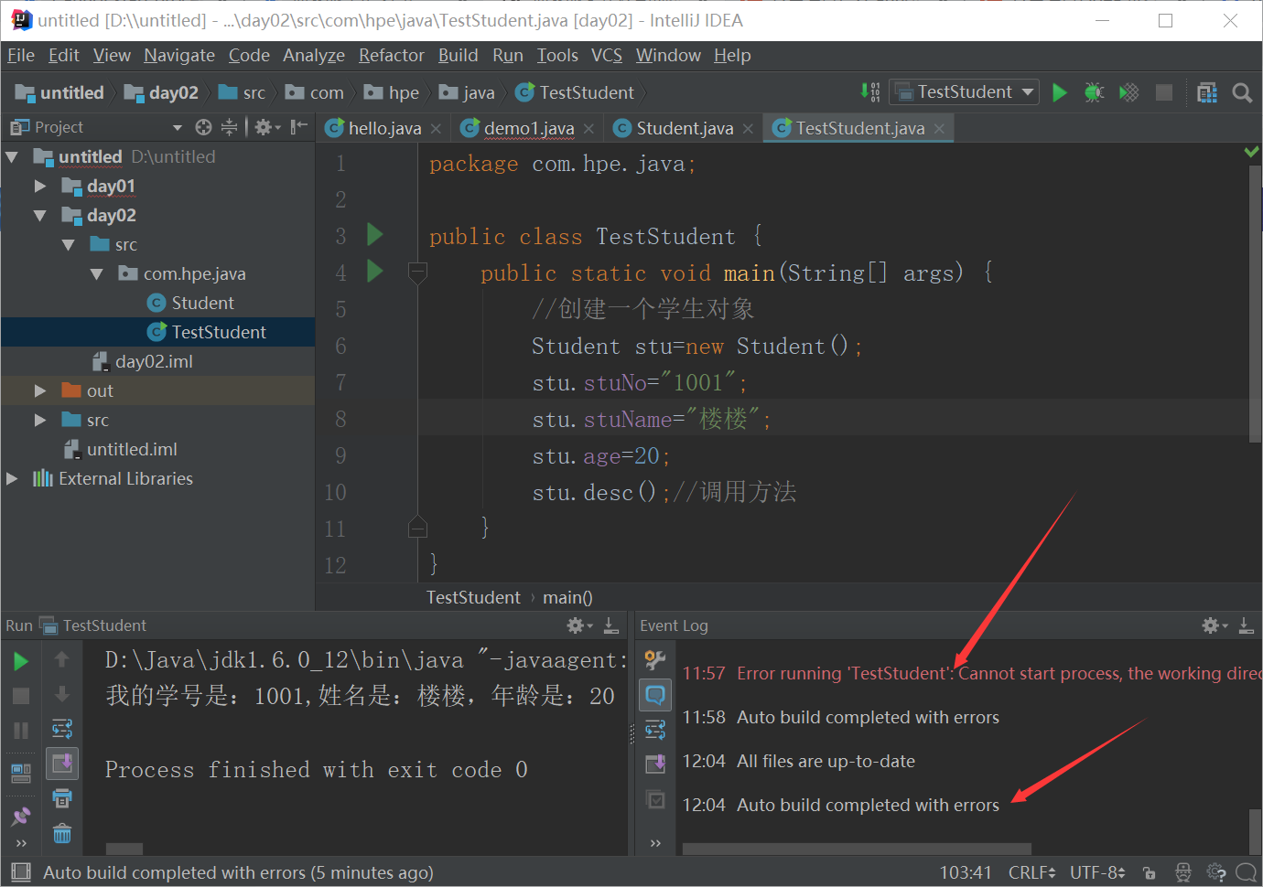Switch to hello.java tab
The width and height of the screenshot is (1263, 887).
[x=384, y=128]
